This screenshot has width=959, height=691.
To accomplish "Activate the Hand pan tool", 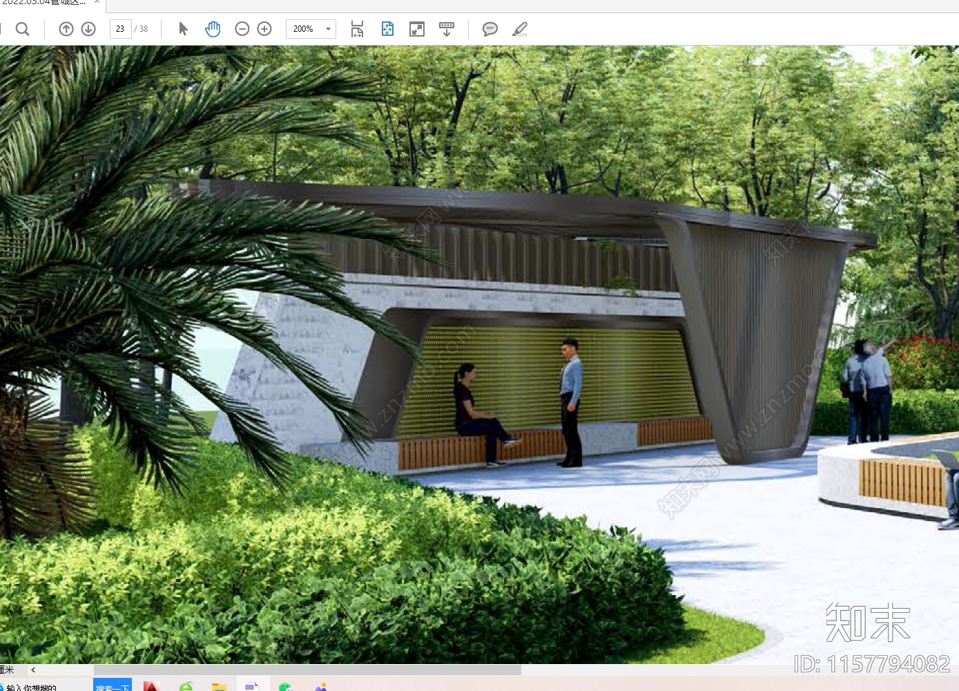I will [213, 29].
